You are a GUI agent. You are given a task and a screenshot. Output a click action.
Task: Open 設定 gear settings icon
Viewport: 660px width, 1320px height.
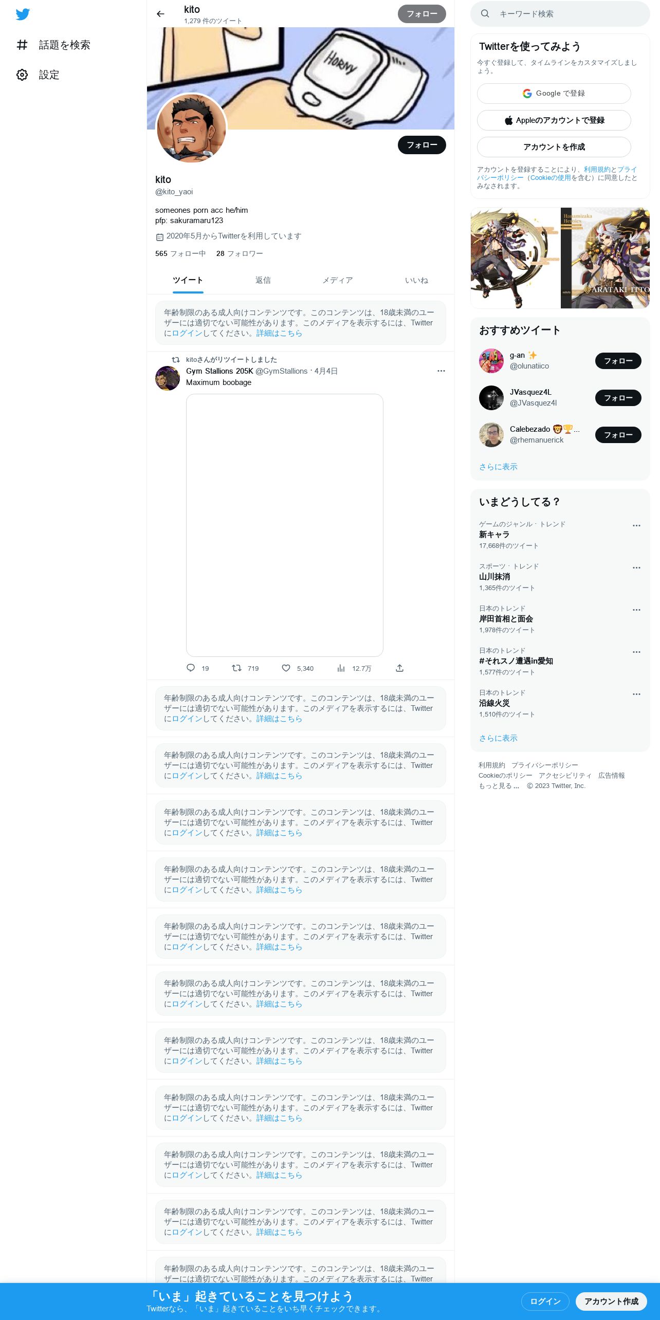pyautogui.click(x=22, y=75)
